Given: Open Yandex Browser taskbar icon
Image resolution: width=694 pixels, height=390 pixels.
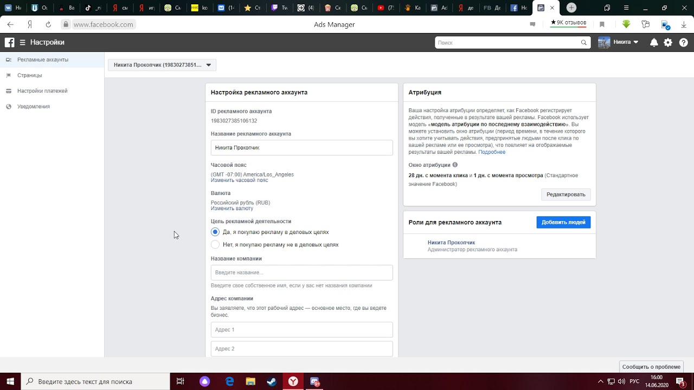Looking at the screenshot, I should (293, 381).
